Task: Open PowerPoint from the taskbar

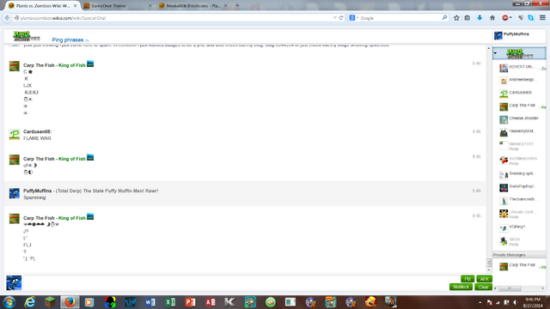Action: pyautogui.click(x=190, y=302)
